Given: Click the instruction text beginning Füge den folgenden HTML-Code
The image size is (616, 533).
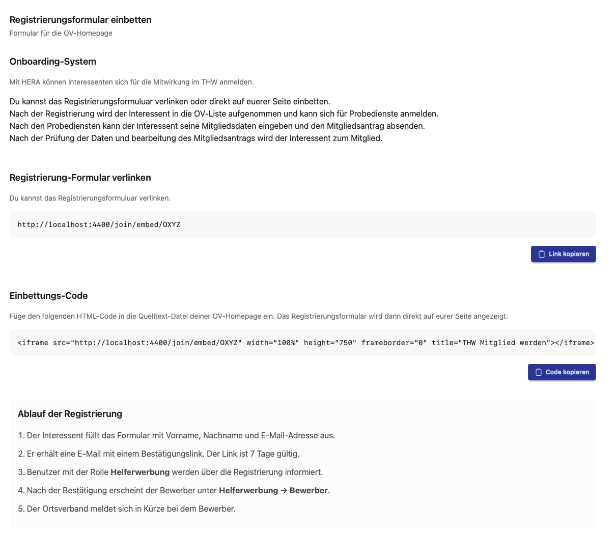Looking at the screenshot, I should click(259, 316).
